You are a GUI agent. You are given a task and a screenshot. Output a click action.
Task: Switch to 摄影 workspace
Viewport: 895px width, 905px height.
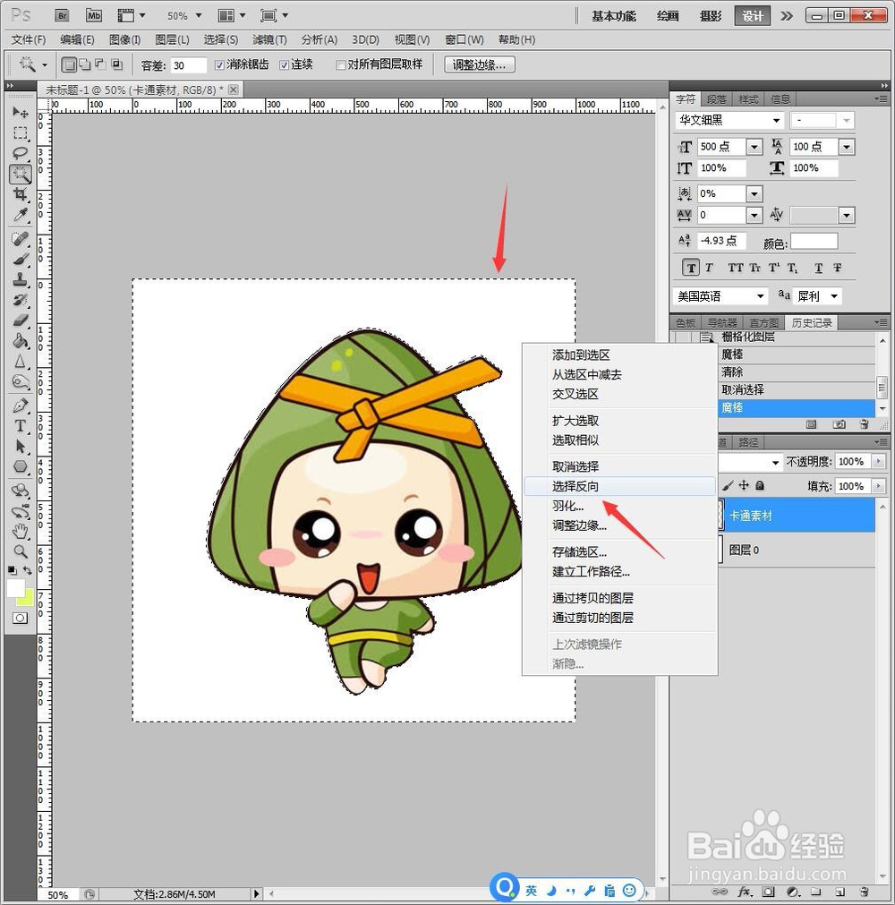(x=711, y=16)
